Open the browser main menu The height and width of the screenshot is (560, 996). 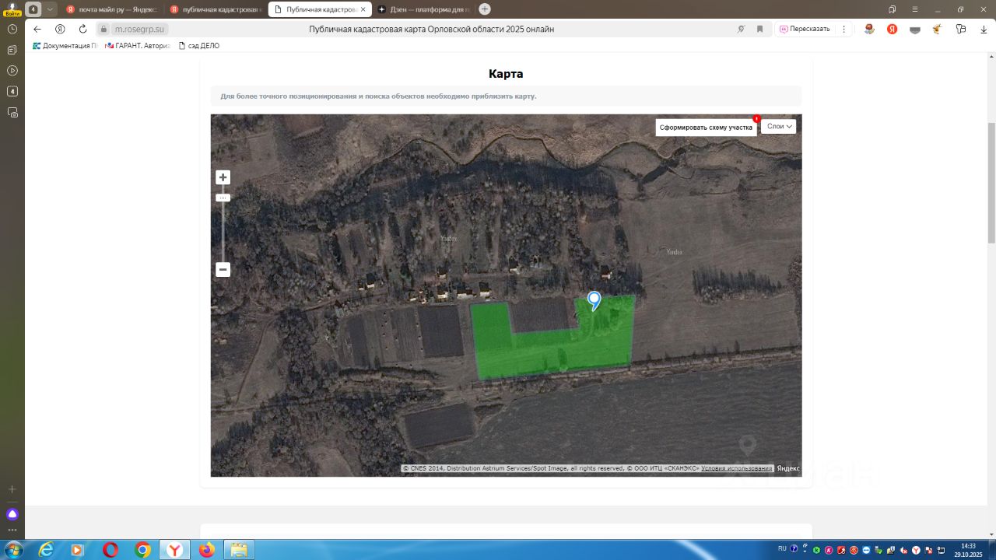pos(915,9)
